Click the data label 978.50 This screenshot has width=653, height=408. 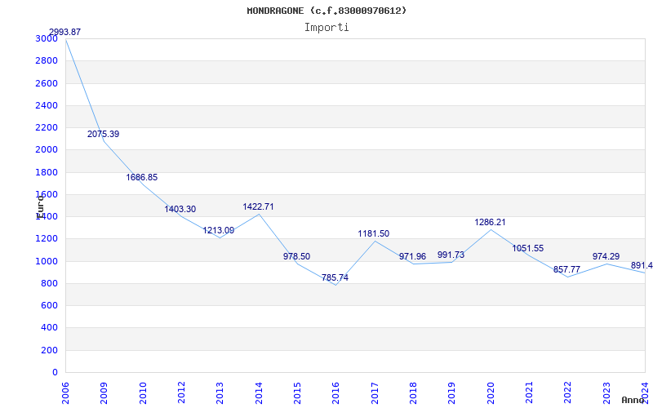coord(296,256)
